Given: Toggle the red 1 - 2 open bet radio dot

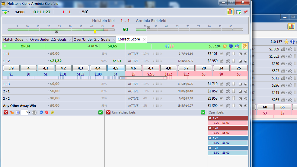Looking at the screenshot, I should tap(210, 118).
